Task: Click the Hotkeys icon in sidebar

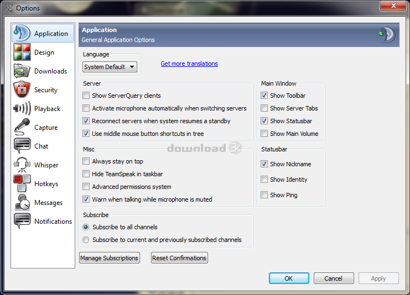Action: (22, 184)
